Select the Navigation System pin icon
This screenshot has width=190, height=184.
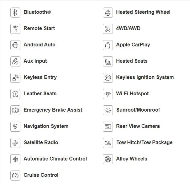tap(15, 127)
